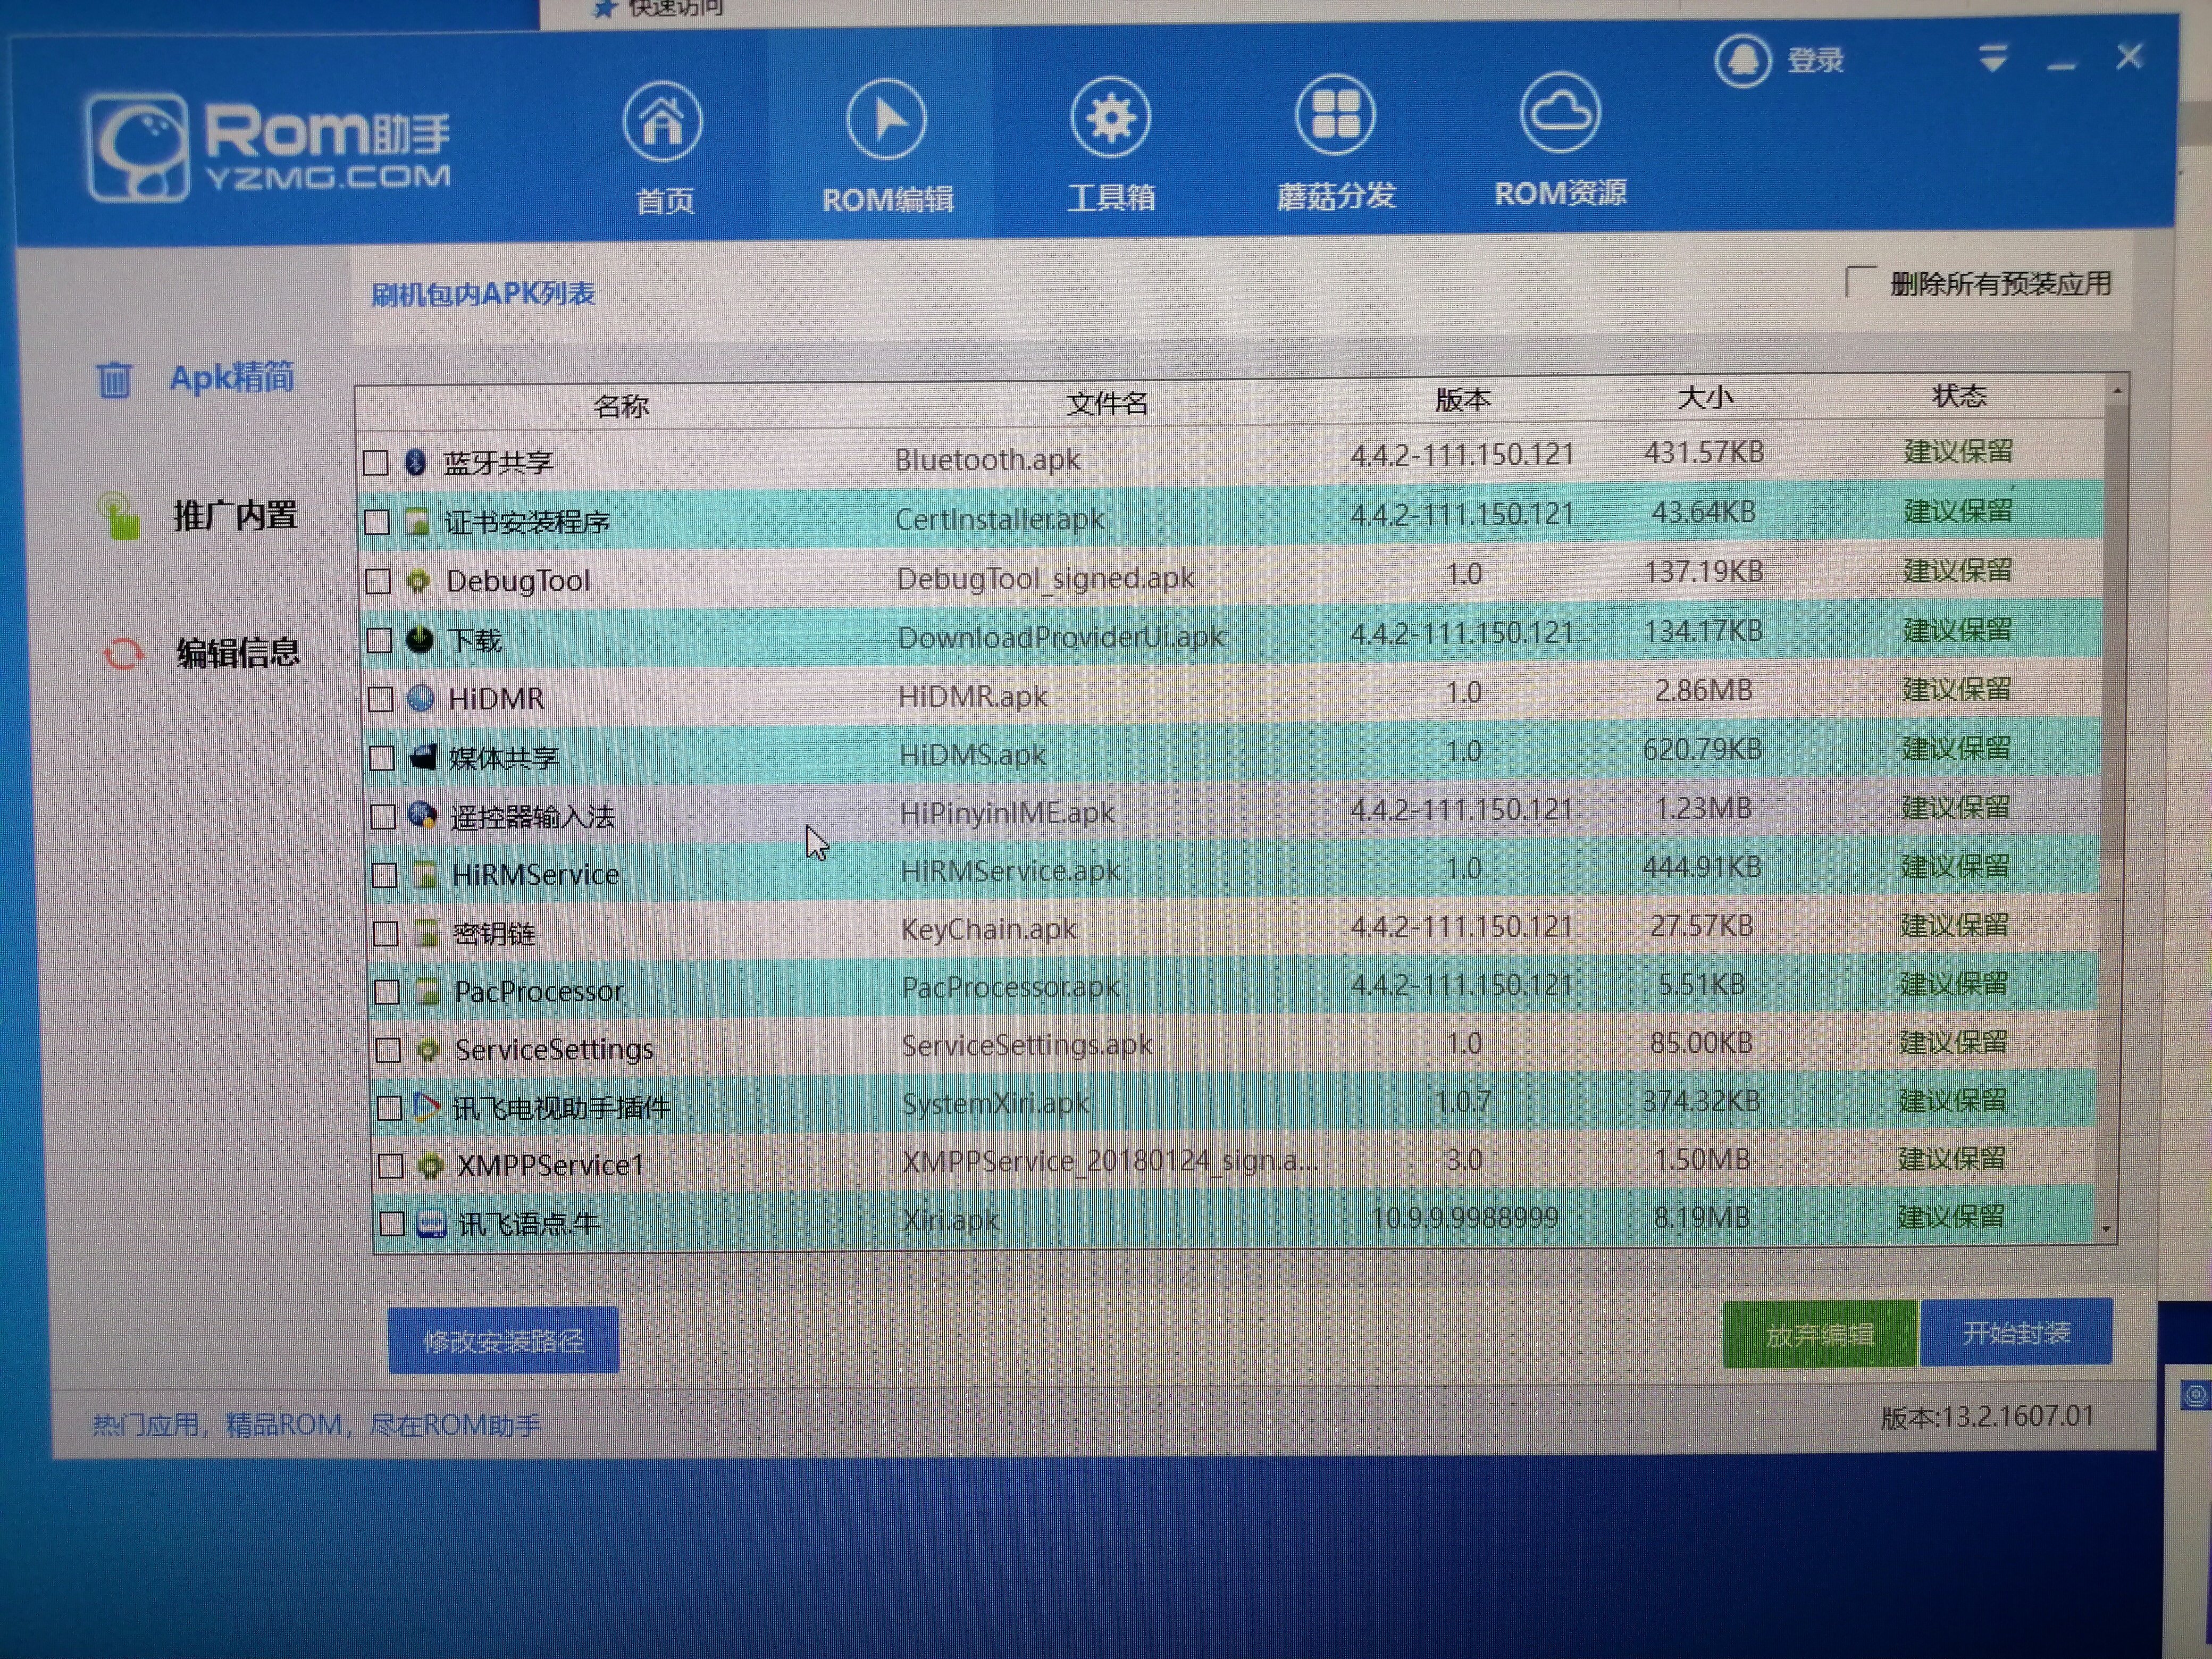This screenshot has height=1659, width=2212.
Task: Click the list scrollbar up arrow
Action: (x=2117, y=391)
